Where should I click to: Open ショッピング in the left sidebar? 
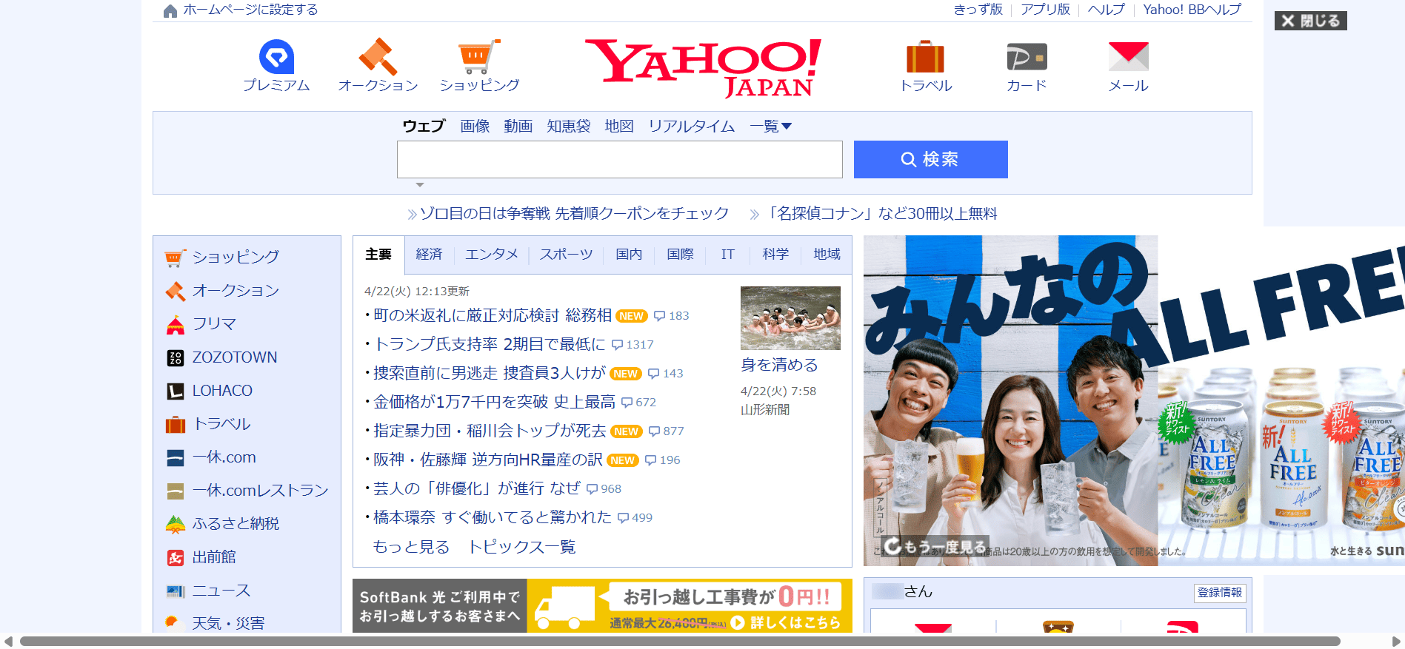point(236,257)
